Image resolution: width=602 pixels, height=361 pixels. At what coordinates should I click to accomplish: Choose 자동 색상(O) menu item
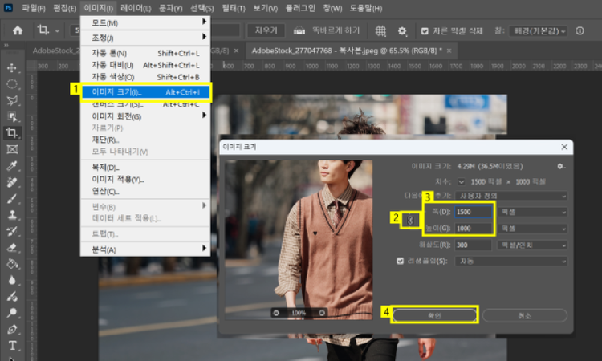click(145, 77)
